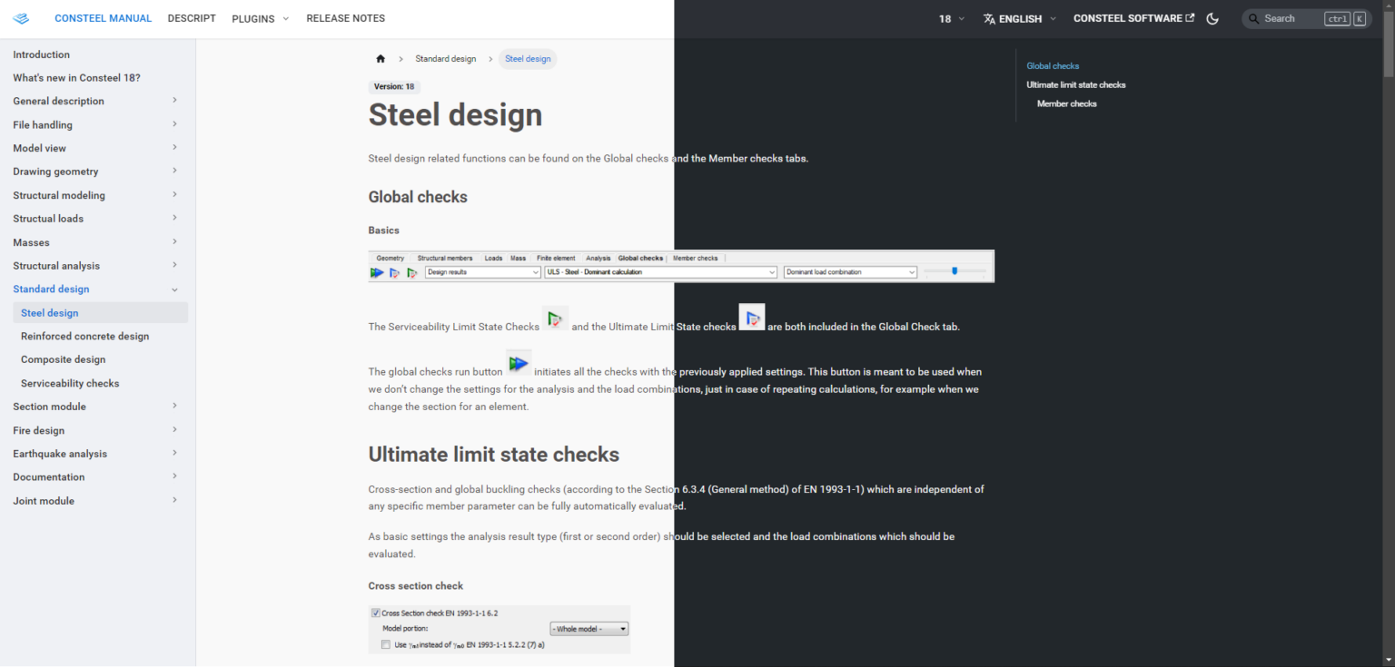Expand the Drawing geometry chevron
Image resolution: width=1395 pixels, height=667 pixels.
[174, 172]
